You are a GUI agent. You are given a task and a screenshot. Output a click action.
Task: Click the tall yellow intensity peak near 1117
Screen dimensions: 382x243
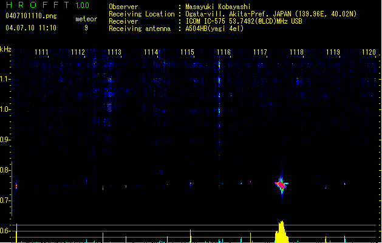click(282, 232)
